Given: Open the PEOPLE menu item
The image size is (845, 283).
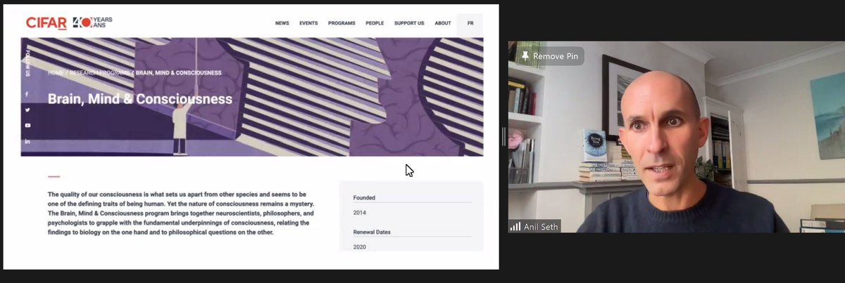Looking at the screenshot, I should [x=375, y=23].
